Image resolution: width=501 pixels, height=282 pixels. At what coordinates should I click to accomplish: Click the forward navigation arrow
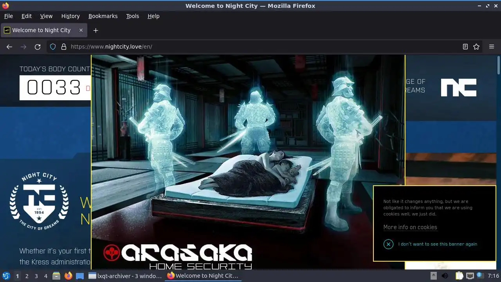tap(23, 47)
